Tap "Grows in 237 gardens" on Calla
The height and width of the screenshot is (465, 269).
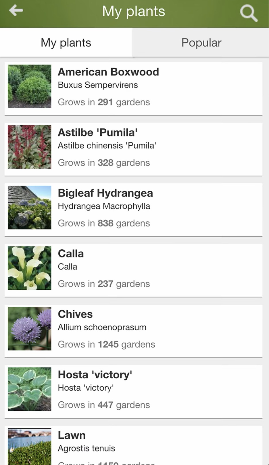click(104, 284)
